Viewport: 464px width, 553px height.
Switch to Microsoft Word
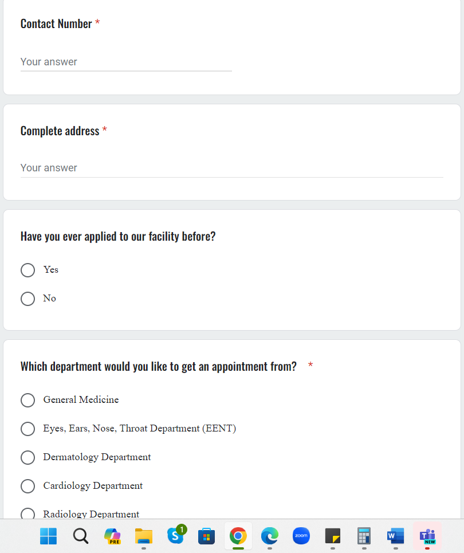(396, 536)
